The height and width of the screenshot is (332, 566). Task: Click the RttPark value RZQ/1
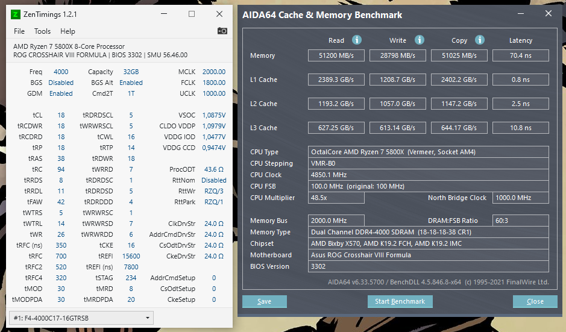214,202
